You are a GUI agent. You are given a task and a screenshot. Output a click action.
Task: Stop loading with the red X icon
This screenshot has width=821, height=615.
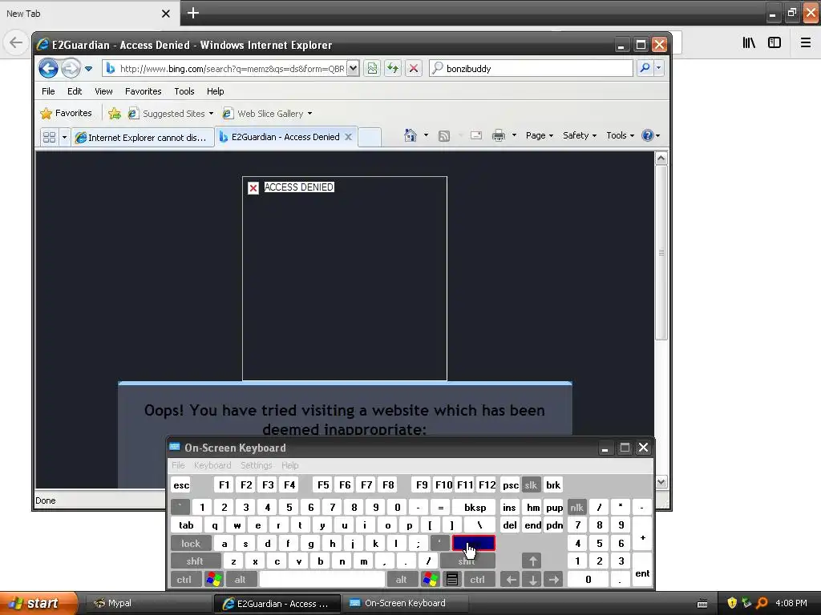413,68
